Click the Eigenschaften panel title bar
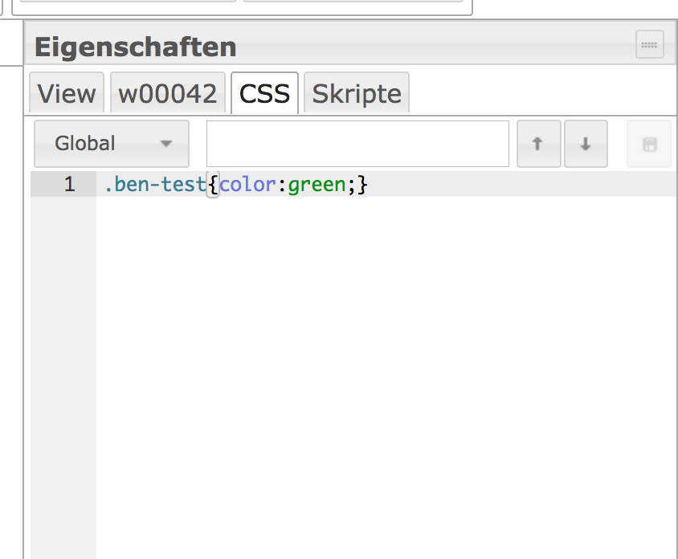Screen dimensions: 678x559 click(321, 47)
